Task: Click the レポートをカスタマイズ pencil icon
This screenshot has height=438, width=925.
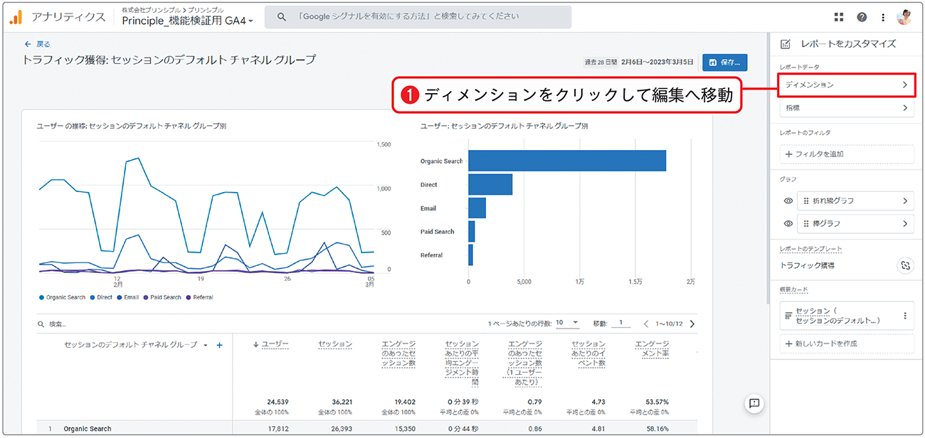Action: 786,44
